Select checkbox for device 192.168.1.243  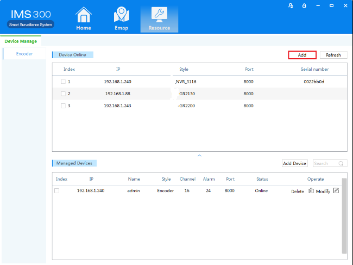coord(63,106)
